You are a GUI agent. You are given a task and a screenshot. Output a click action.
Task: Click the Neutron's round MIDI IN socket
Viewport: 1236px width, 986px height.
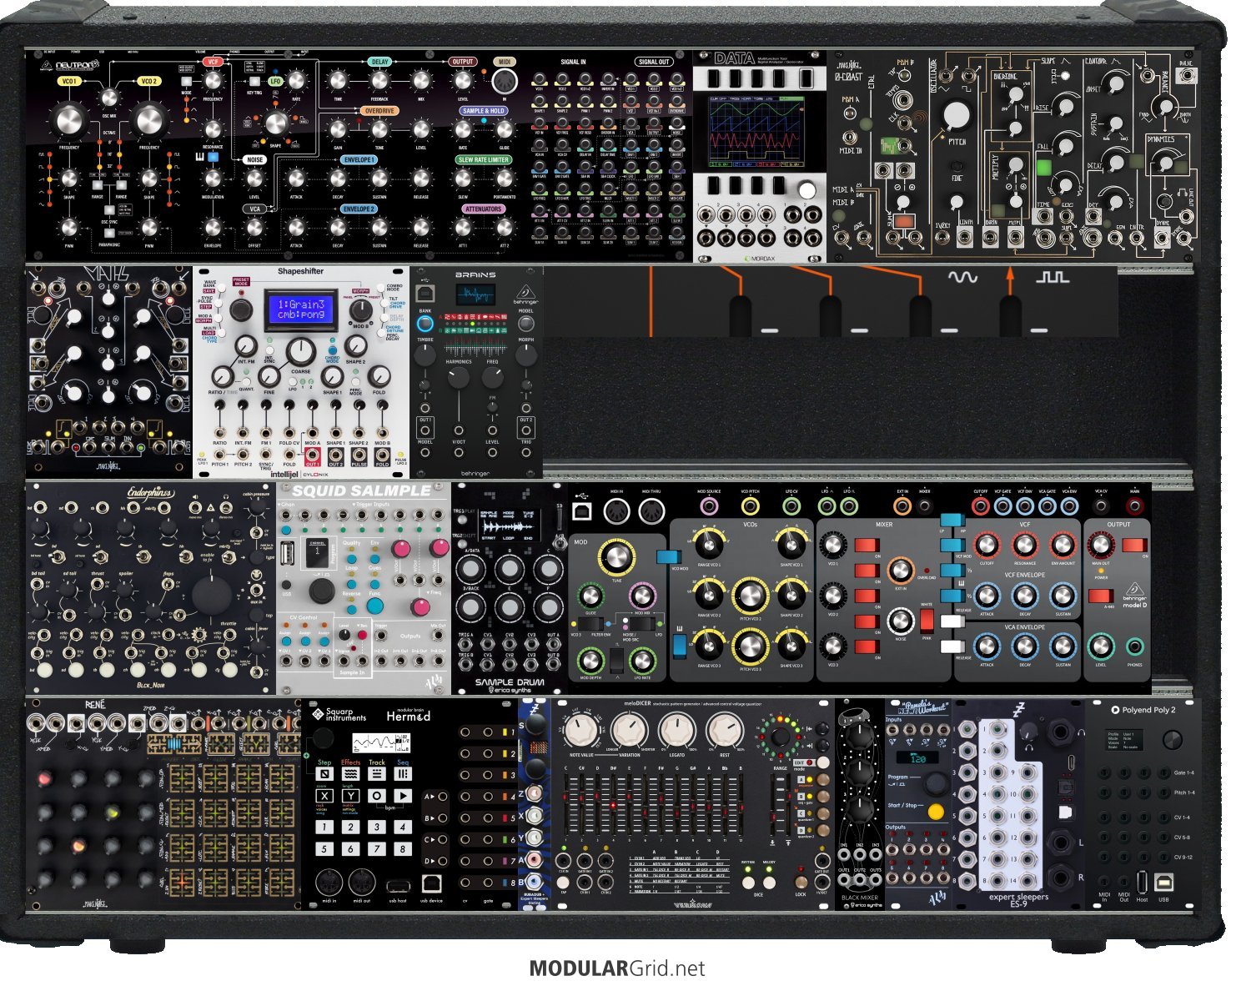504,81
